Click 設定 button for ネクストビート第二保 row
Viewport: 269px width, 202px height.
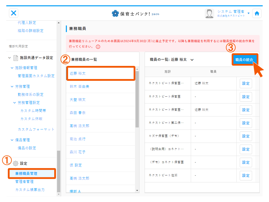(x=246, y=123)
